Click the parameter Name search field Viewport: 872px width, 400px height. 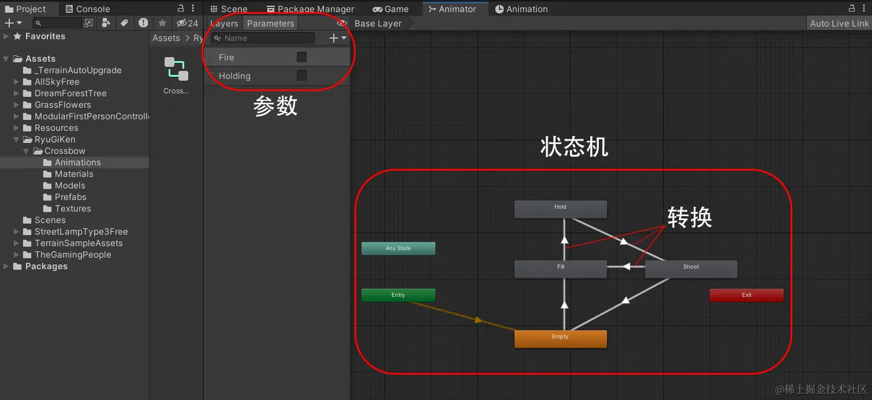263,38
